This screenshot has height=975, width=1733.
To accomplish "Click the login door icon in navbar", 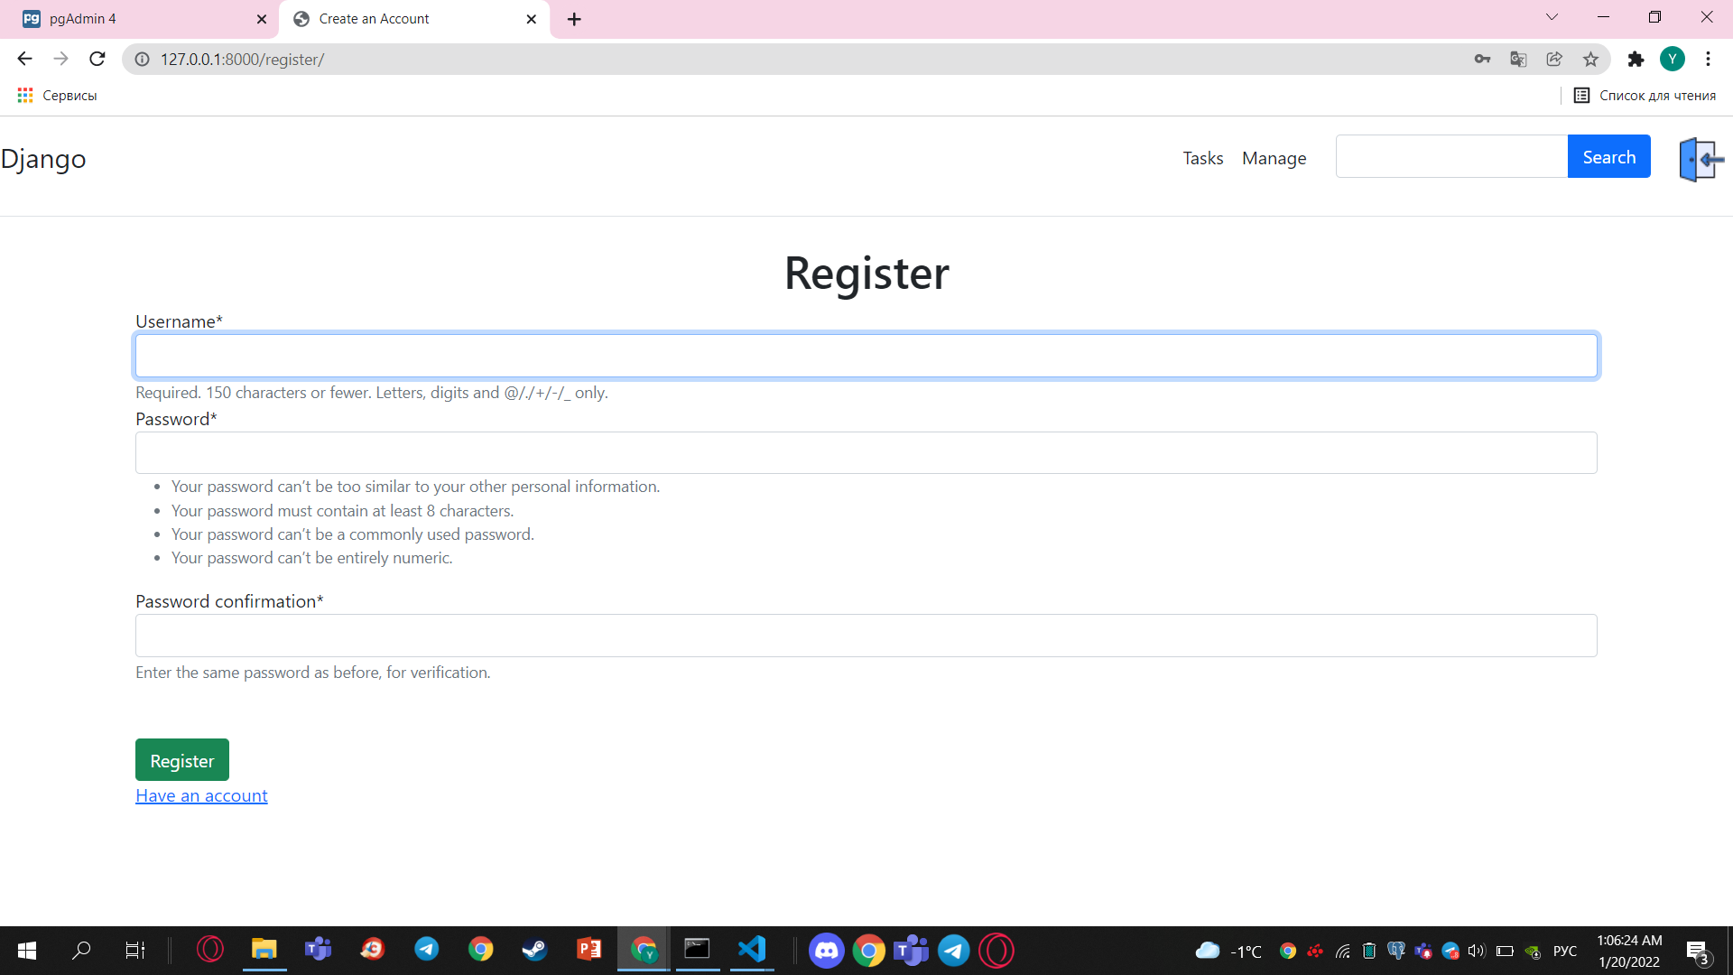I will tap(1701, 160).
